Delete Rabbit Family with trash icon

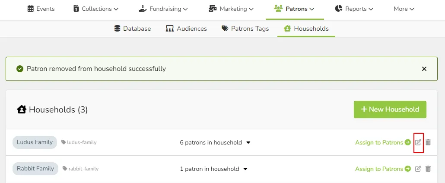pos(428,169)
